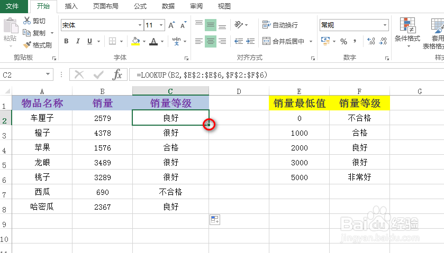Toggle center horizontal alignment
The height and width of the screenshot is (253, 444).
point(211,41)
